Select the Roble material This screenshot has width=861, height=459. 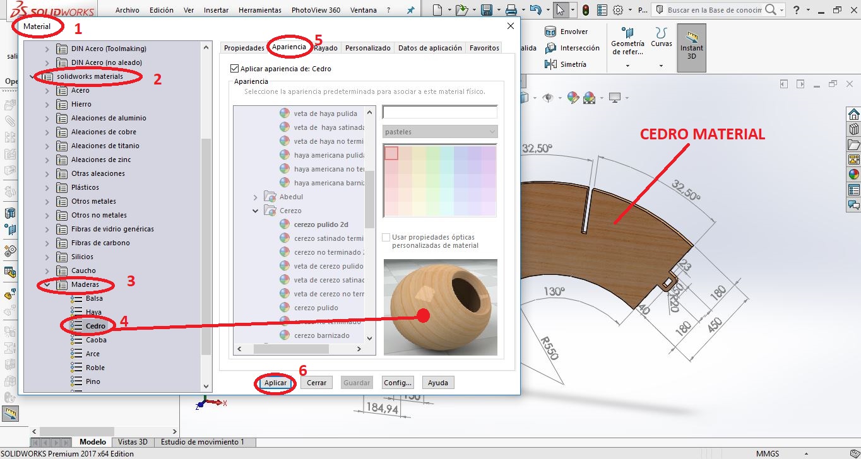point(95,368)
